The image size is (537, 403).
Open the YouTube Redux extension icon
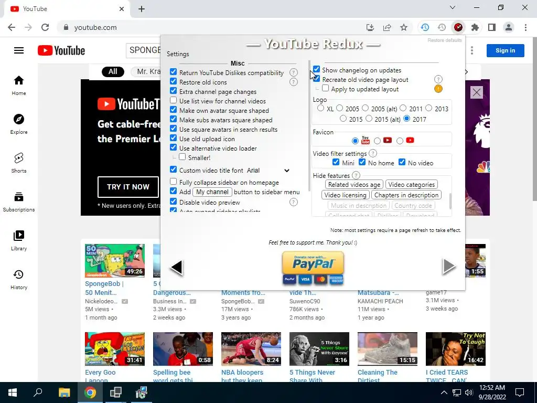pos(458,27)
